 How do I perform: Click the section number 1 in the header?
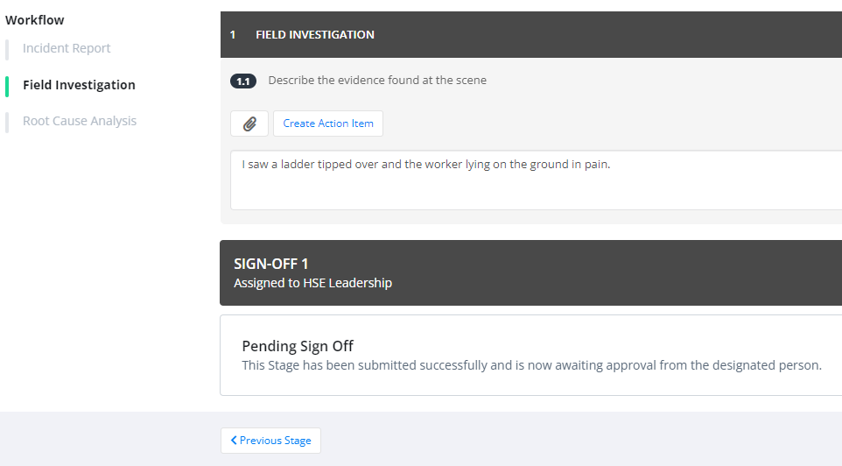(233, 35)
